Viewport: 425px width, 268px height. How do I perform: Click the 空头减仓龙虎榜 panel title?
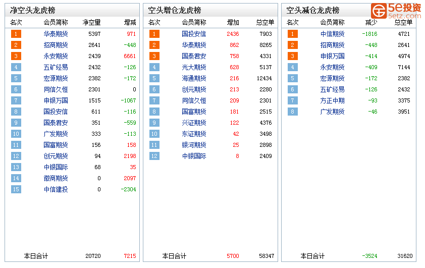313,10
